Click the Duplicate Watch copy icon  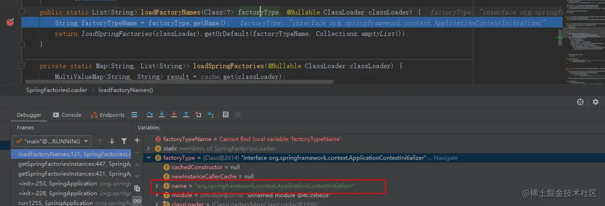point(137,189)
